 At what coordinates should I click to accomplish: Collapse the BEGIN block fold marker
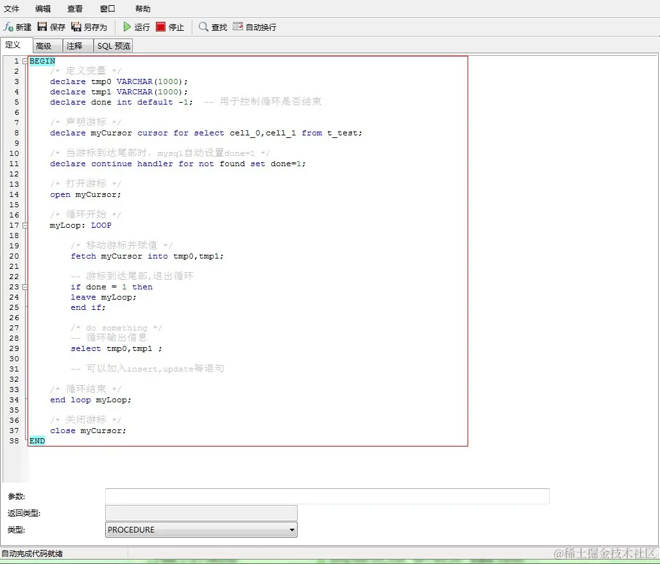click(x=25, y=61)
